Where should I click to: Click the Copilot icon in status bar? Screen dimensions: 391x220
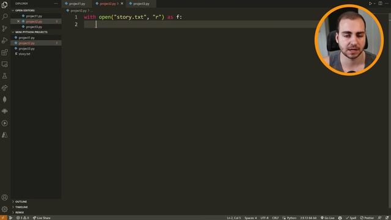point(340,218)
